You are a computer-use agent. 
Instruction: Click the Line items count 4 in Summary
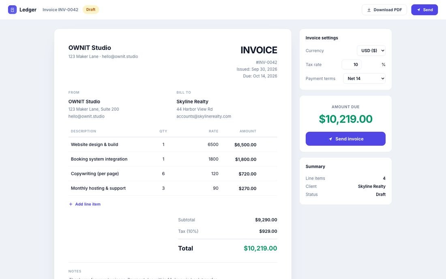(x=384, y=178)
